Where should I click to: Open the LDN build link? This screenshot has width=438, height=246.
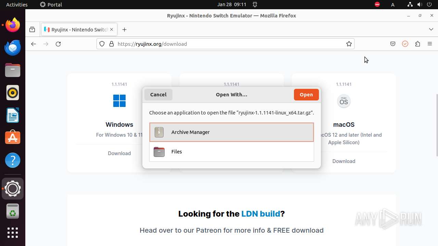tap(261, 214)
